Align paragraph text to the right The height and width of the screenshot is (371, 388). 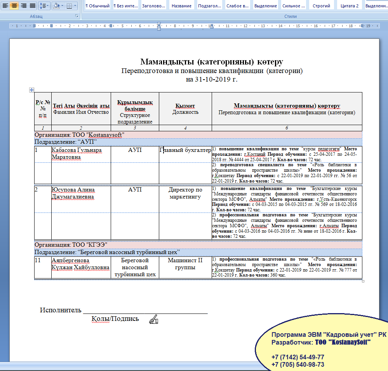[x=24, y=5]
